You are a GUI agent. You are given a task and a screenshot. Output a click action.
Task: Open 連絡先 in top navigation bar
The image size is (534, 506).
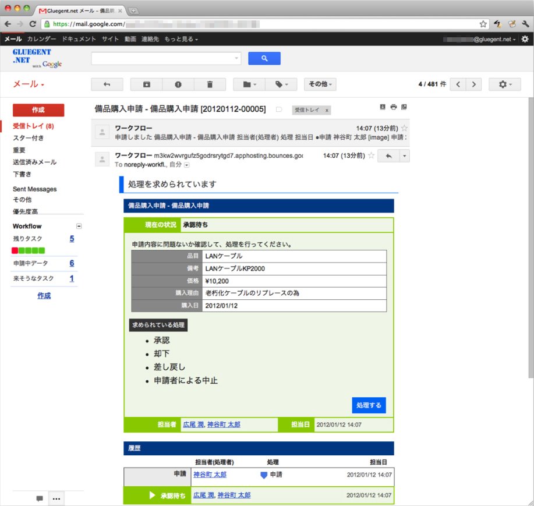point(150,39)
